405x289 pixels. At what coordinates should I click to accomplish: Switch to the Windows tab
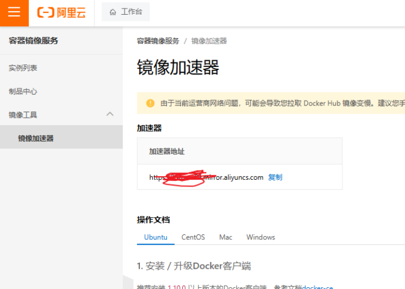click(261, 237)
